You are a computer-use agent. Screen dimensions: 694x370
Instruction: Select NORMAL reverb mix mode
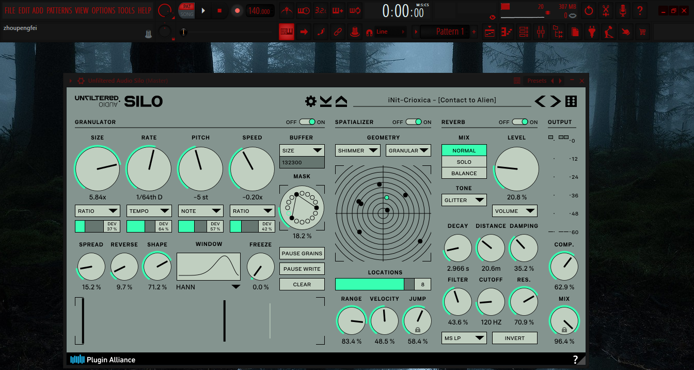[x=464, y=150]
